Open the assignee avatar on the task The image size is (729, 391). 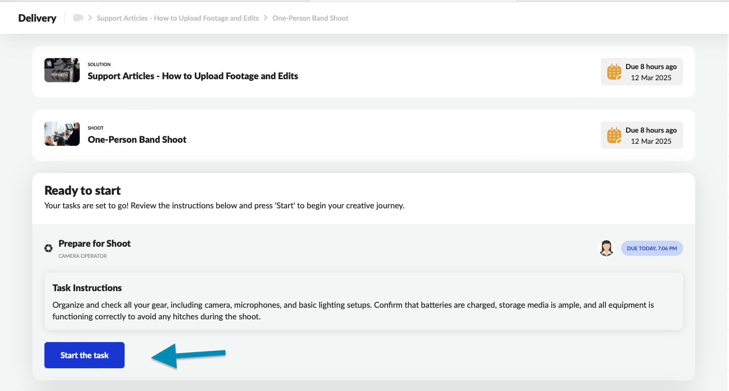click(606, 248)
